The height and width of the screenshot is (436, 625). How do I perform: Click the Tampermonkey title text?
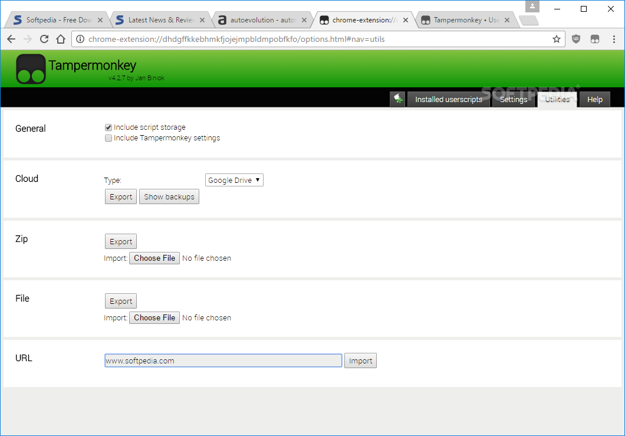[x=93, y=65]
